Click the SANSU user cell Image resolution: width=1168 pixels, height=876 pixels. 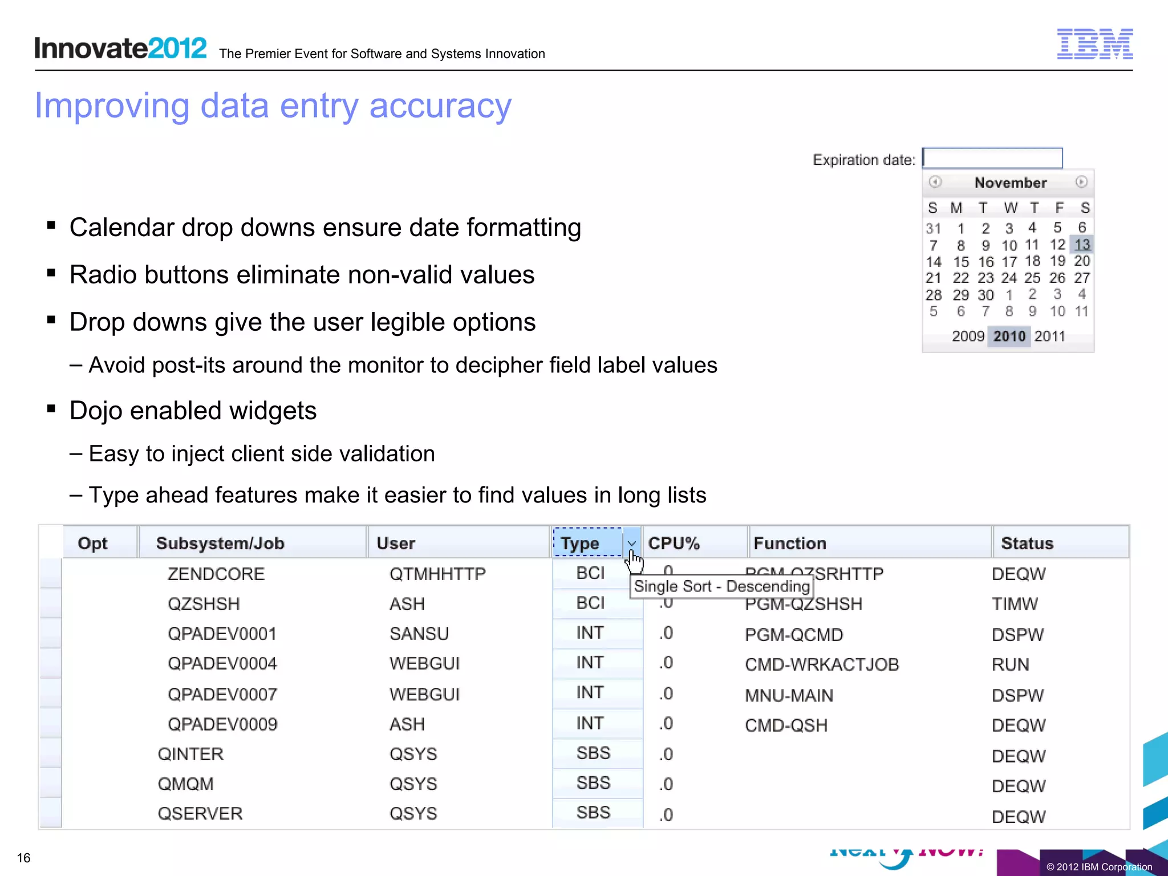pyautogui.click(x=419, y=634)
